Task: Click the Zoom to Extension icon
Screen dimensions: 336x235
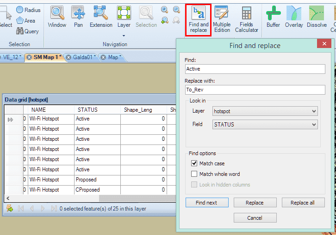Action: (101, 17)
